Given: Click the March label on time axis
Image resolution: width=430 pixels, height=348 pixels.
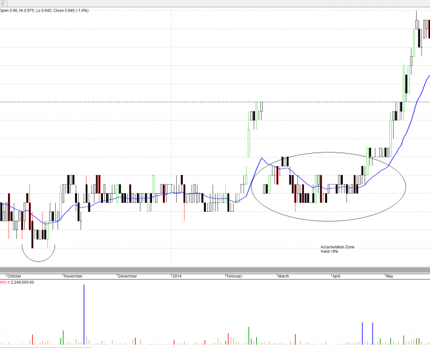Looking at the screenshot, I should click(x=283, y=276).
